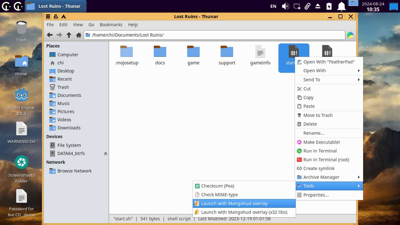Select Check MIME-type in Tools submenu
Screen dimensions: 400x225
click(x=244, y=195)
